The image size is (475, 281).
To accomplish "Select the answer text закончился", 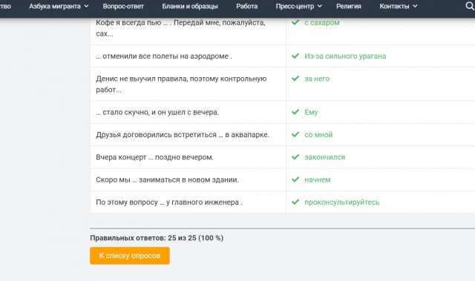I will [325, 157].
